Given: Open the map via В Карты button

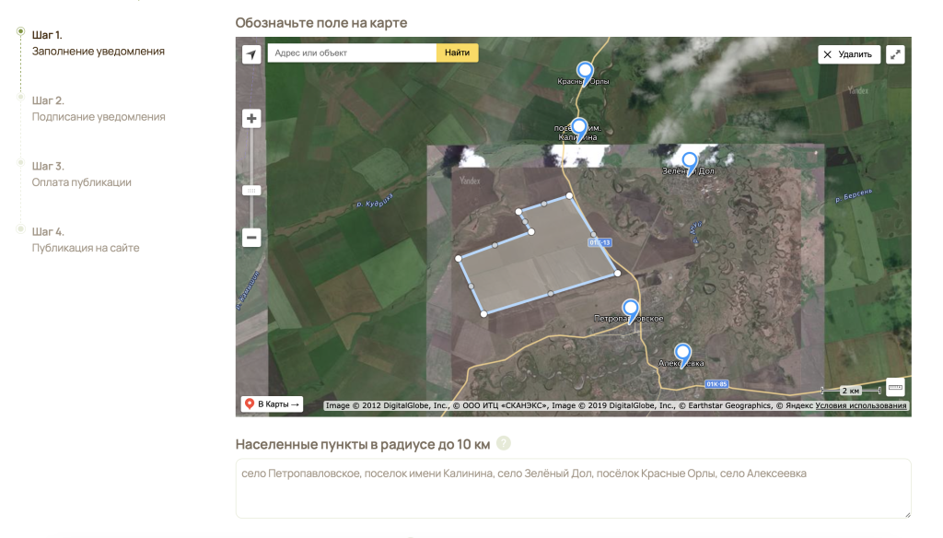Looking at the screenshot, I should (272, 403).
